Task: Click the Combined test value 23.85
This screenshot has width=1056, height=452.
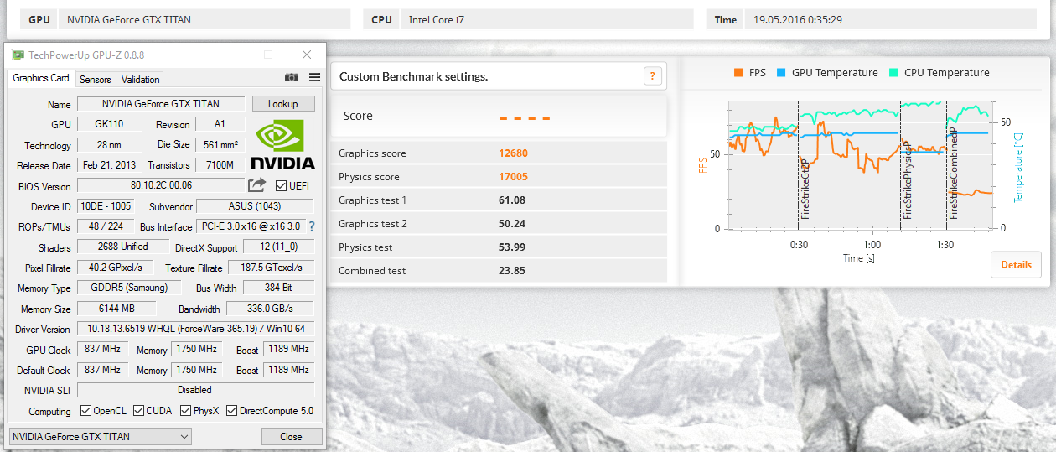Action: tap(512, 271)
